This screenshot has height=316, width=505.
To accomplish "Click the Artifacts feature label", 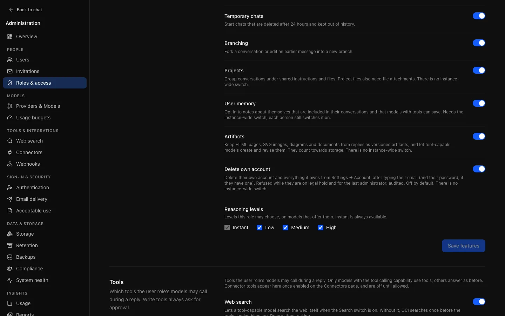I will (x=234, y=137).
